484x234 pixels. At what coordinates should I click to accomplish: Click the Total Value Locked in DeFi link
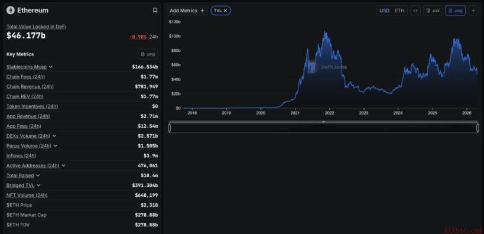click(36, 27)
